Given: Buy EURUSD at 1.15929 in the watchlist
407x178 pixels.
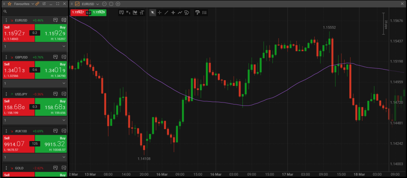Looking at the screenshot, I should (51, 33).
